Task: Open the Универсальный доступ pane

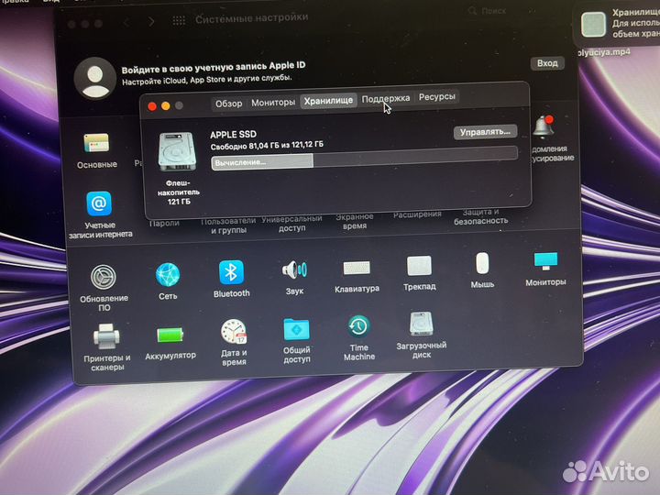Action: click(x=291, y=224)
